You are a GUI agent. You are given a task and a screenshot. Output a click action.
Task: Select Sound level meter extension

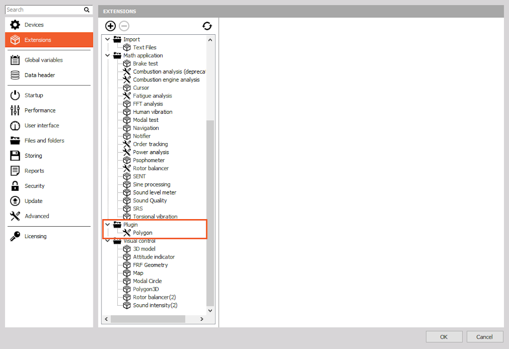(x=155, y=192)
